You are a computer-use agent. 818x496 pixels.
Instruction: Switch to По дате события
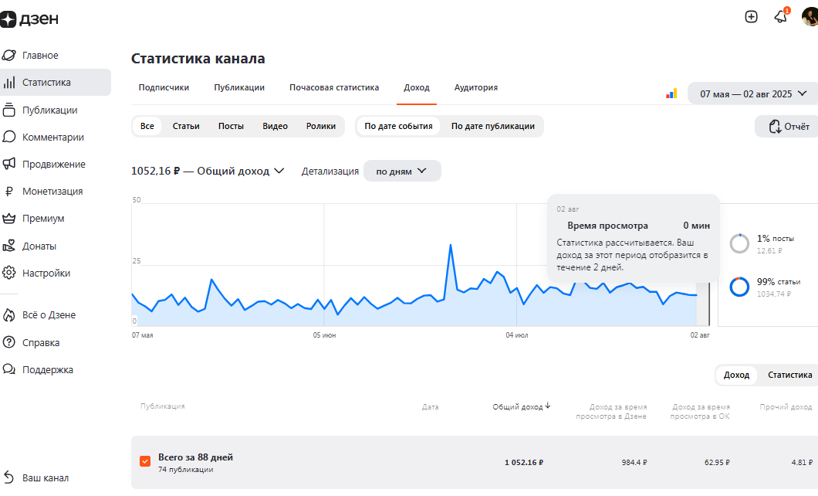[x=398, y=127]
